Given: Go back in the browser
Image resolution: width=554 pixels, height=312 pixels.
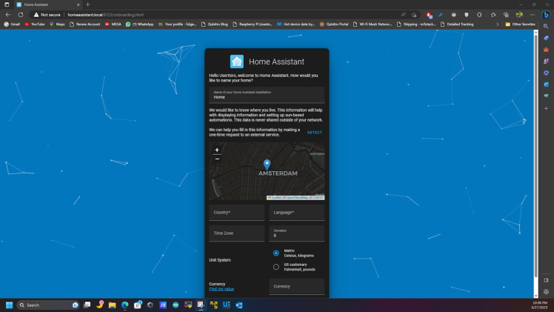Looking at the screenshot, I should pos(7,15).
